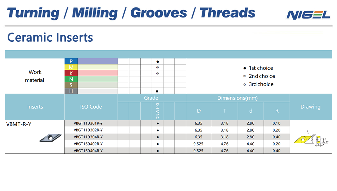
Task: Click the VBMT-R-Y insert photo
Action: (50, 138)
